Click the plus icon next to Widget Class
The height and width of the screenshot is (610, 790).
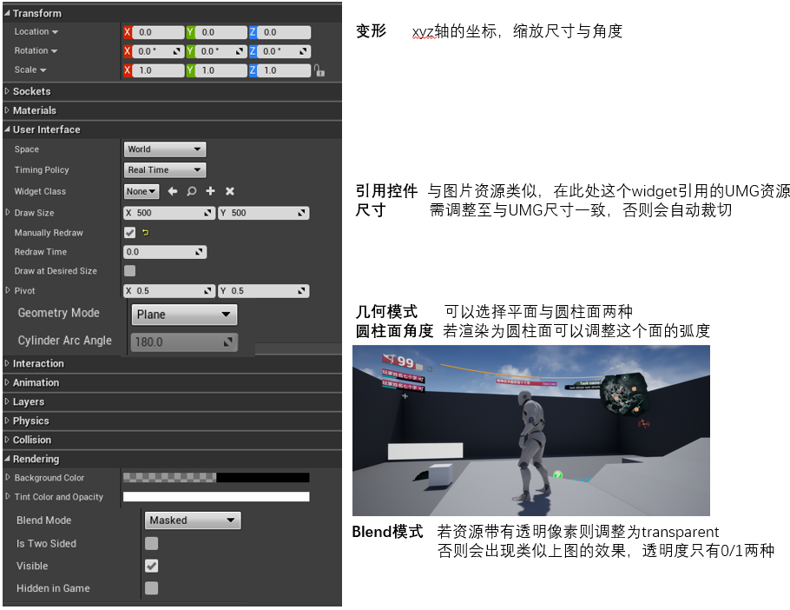(x=211, y=191)
